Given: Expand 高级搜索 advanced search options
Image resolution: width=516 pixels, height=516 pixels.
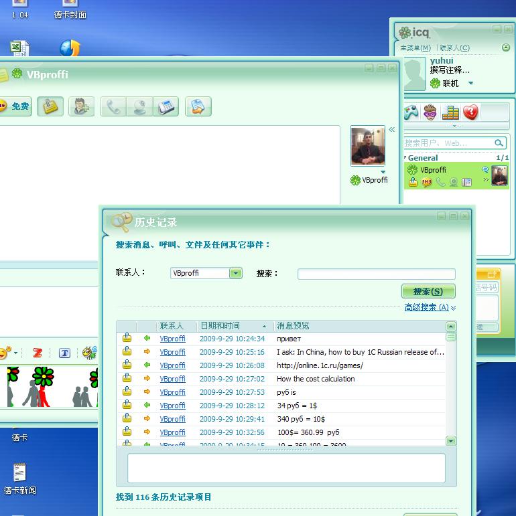Looking at the screenshot, I should 430,308.
